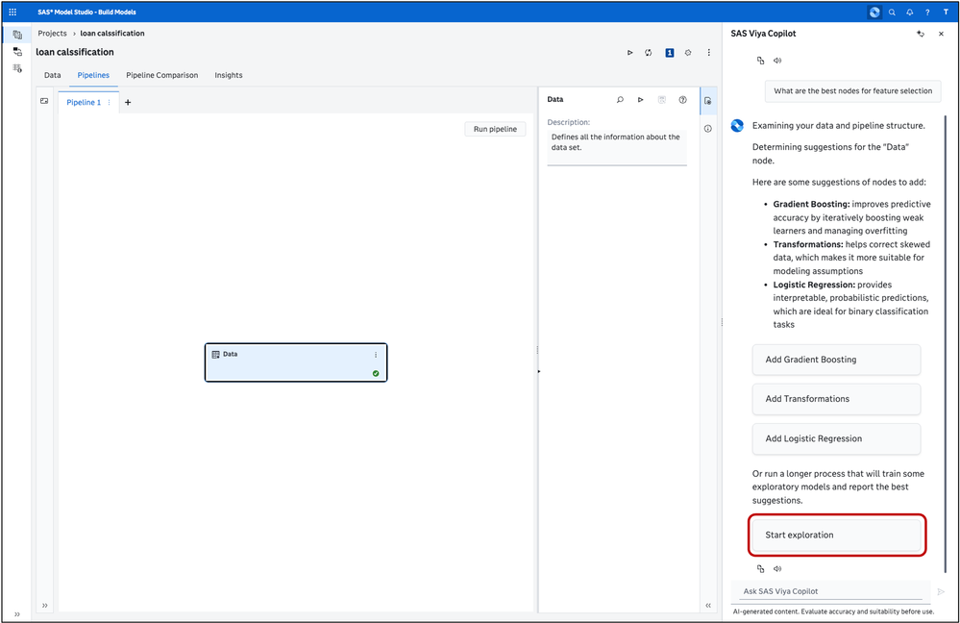Click the Copilot chat scrollbar

tap(946, 343)
